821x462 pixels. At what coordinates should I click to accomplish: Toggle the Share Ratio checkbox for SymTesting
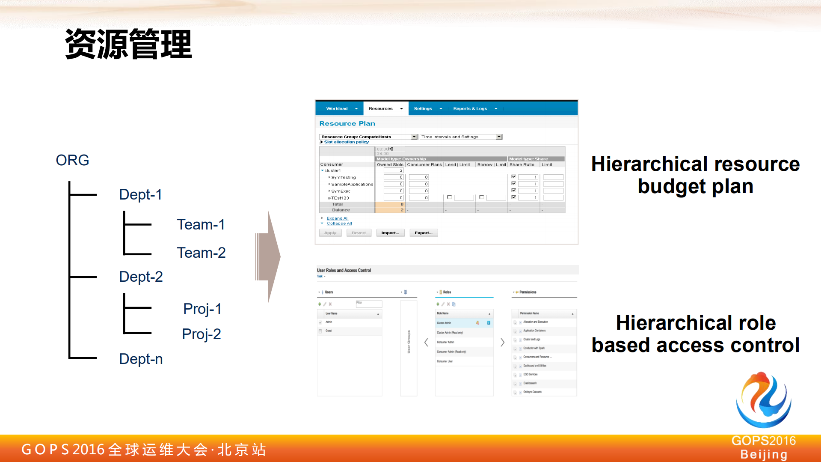[x=513, y=176]
